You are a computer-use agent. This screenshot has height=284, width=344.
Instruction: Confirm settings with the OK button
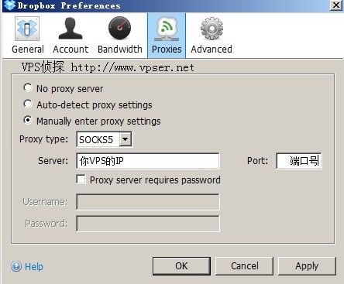(x=181, y=266)
